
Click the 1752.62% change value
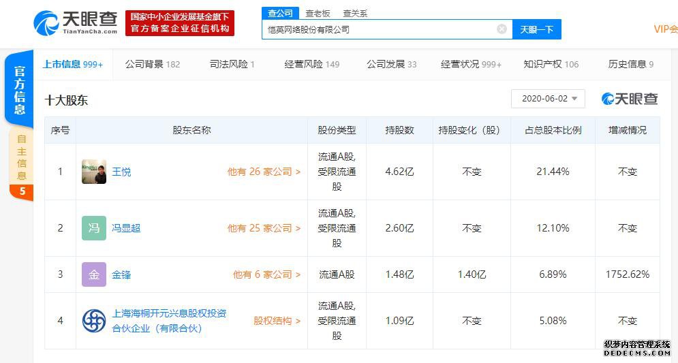click(x=628, y=274)
